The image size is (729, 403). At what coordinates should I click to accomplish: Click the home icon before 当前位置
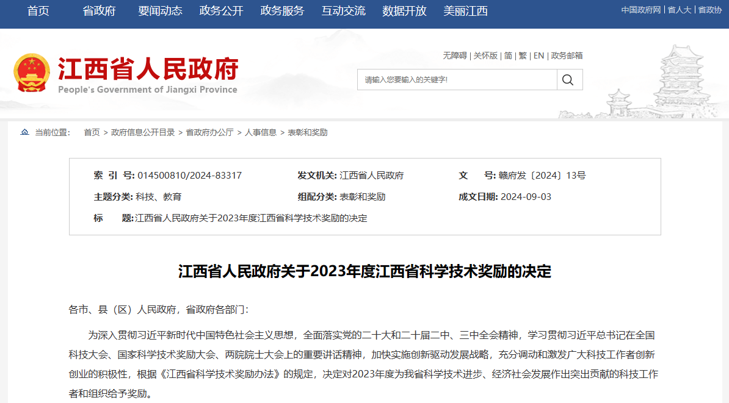pyautogui.click(x=23, y=132)
